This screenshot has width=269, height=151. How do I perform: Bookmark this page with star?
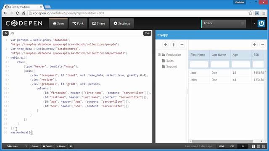point(251,13)
